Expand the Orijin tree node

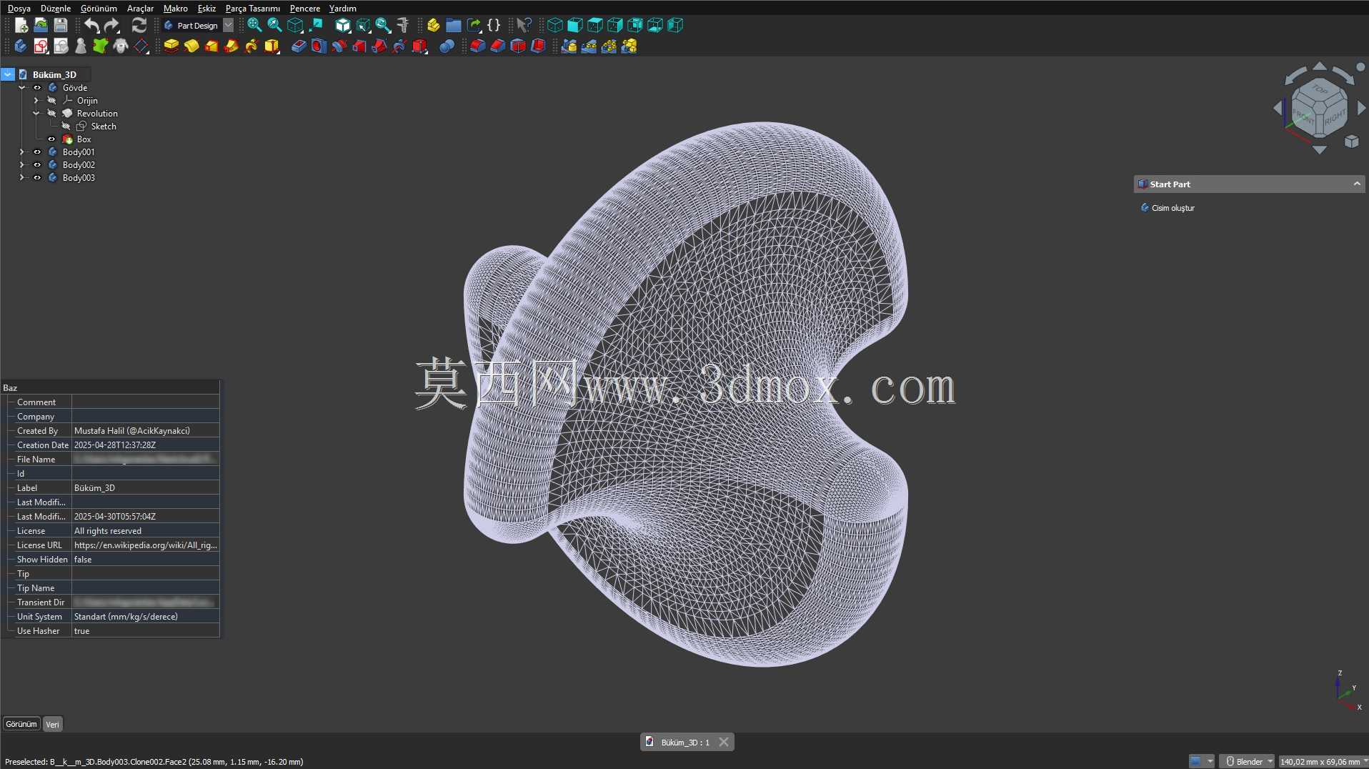[36, 101]
